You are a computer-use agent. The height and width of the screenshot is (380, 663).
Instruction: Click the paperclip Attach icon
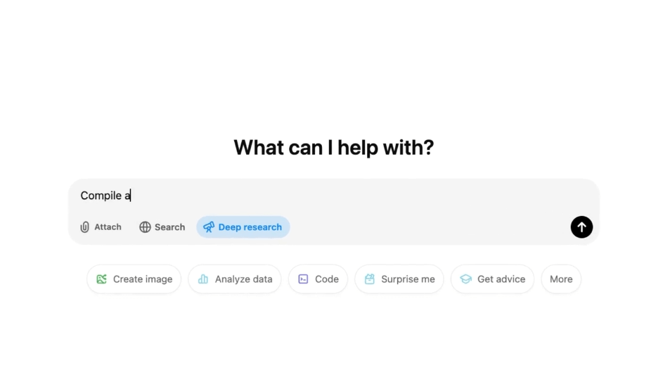[85, 227]
